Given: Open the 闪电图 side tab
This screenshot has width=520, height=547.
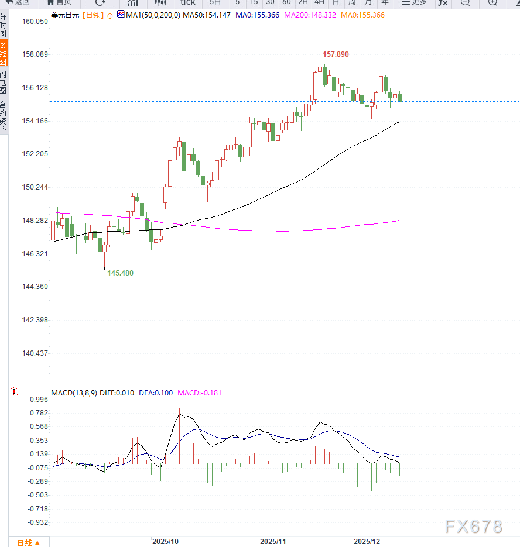Looking at the screenshot, I should [4, 82].
